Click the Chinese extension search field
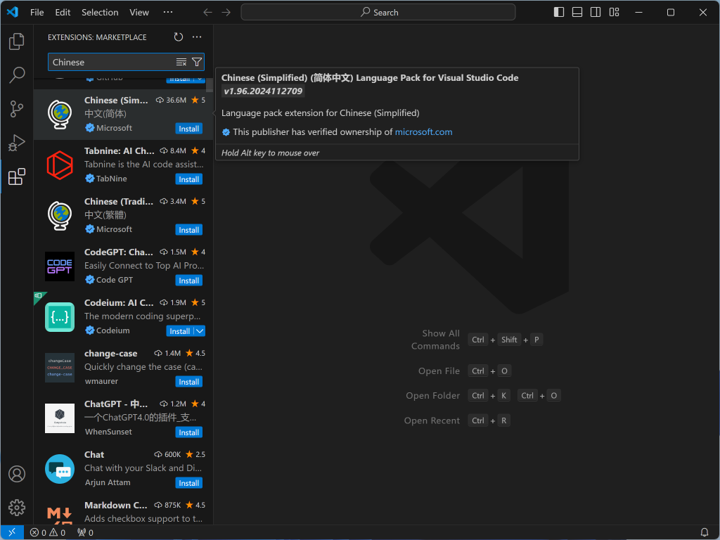 (x=109, y=62)
